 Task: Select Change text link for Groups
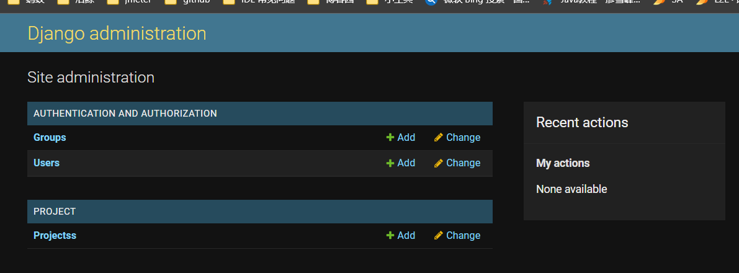tap(464, 137)
